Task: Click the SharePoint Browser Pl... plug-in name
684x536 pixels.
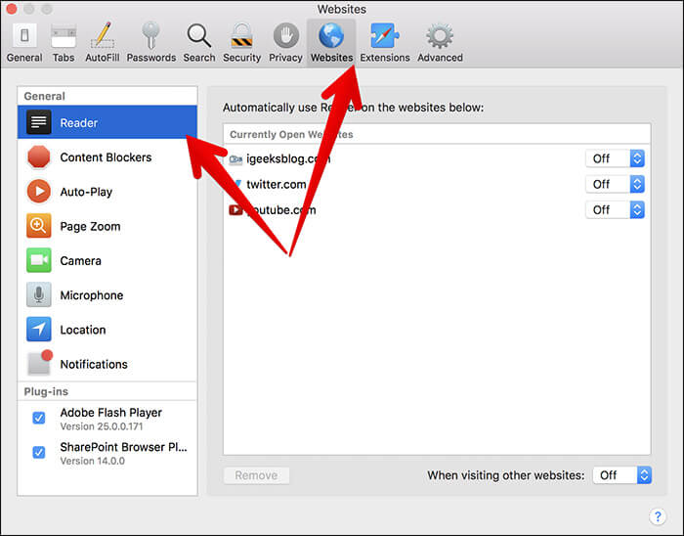Action: tap(123, 447)
